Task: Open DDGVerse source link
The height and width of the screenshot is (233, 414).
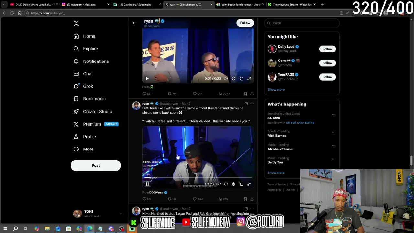Action: click(158, 193)
